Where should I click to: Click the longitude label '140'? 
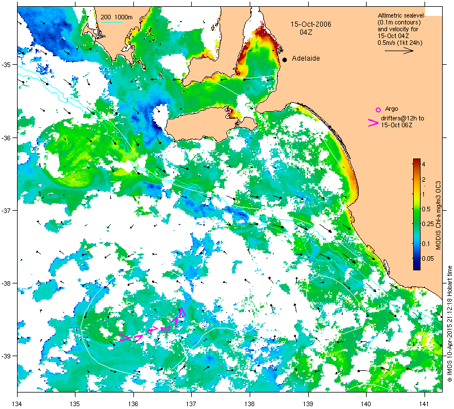coord(366,404)
